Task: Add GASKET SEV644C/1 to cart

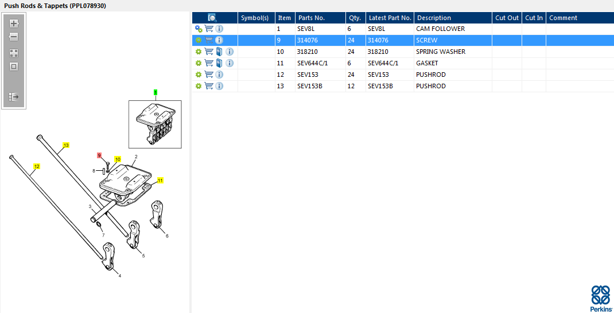Action: click(209, 62)
